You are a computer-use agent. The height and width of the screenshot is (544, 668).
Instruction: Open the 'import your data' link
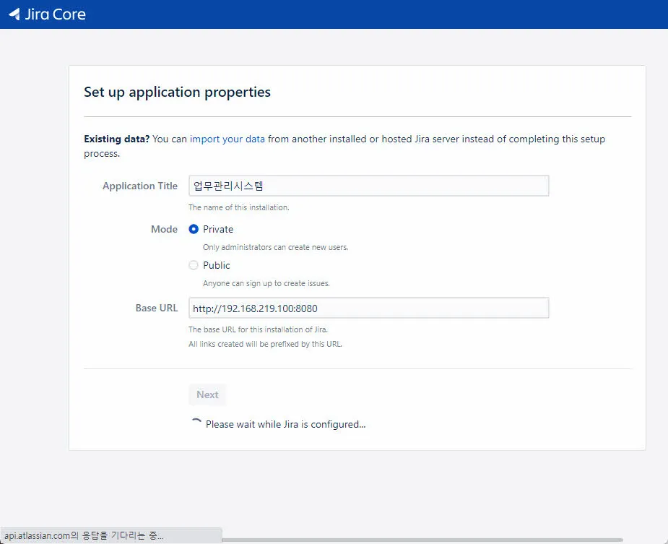tap(227, 139)
